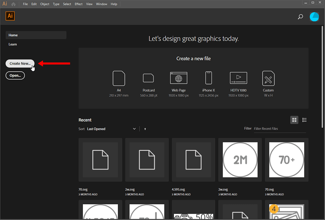Open the 2M recent file thumbnail
Viewport: 325px width, 220px height.
pos(240,160)
